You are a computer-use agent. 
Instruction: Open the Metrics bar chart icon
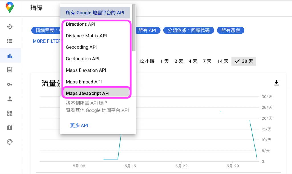[x=10, y=56]
